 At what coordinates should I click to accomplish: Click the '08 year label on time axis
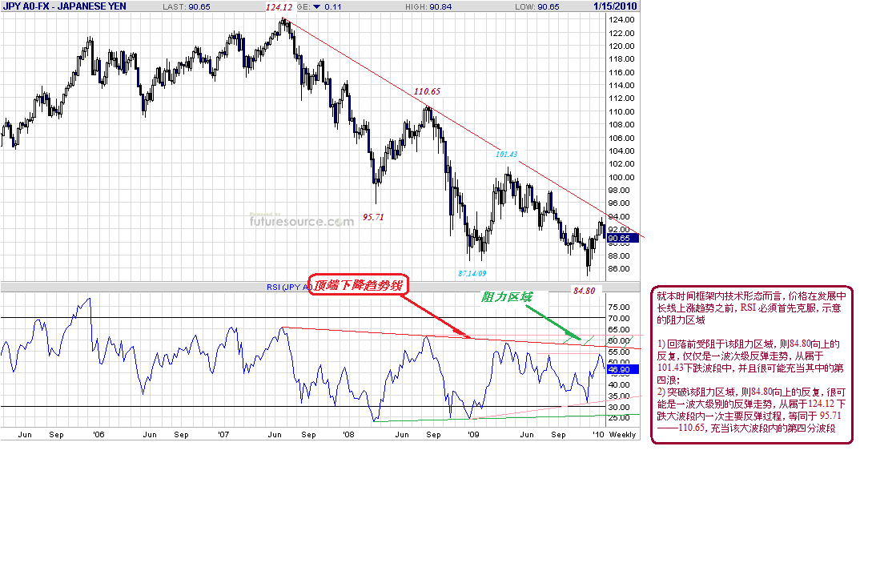pyautogui.click(x=348, y=434)
